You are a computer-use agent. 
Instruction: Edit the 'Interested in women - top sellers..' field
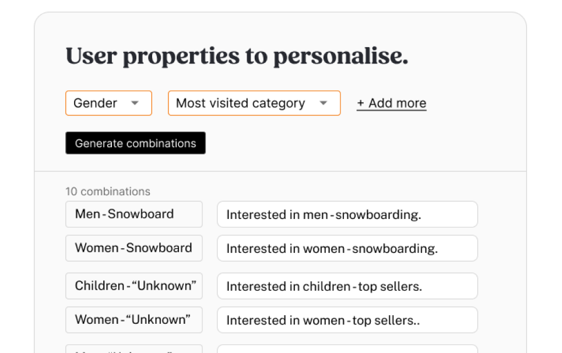click(x=347, y=320)
